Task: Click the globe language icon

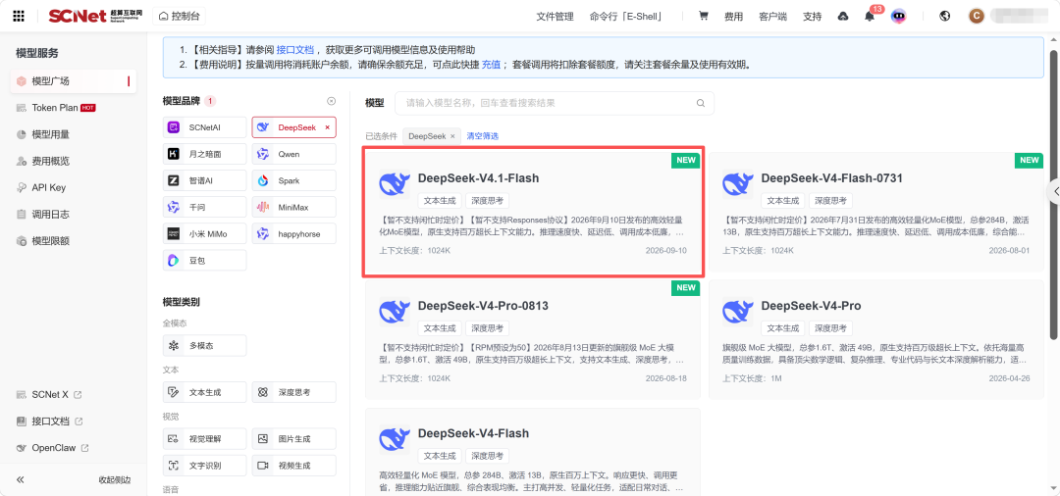Action: (945, 17)
